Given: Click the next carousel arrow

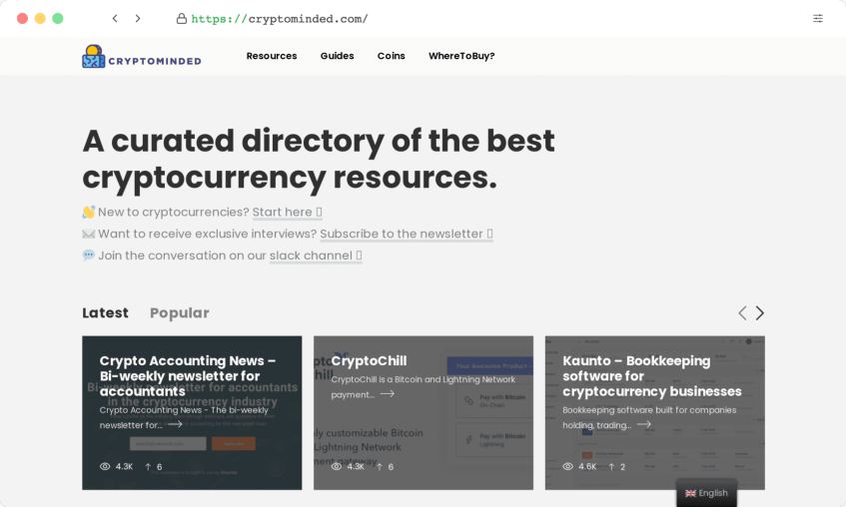Looking at the screenshot, I should point(760,312).
